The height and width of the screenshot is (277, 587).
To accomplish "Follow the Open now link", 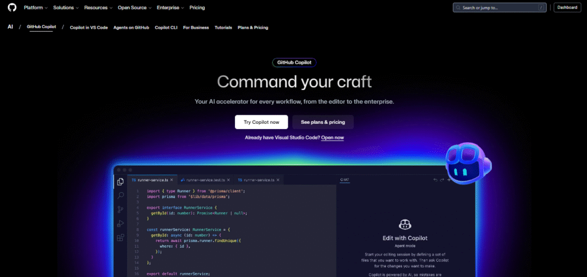I will pos(332,138).
